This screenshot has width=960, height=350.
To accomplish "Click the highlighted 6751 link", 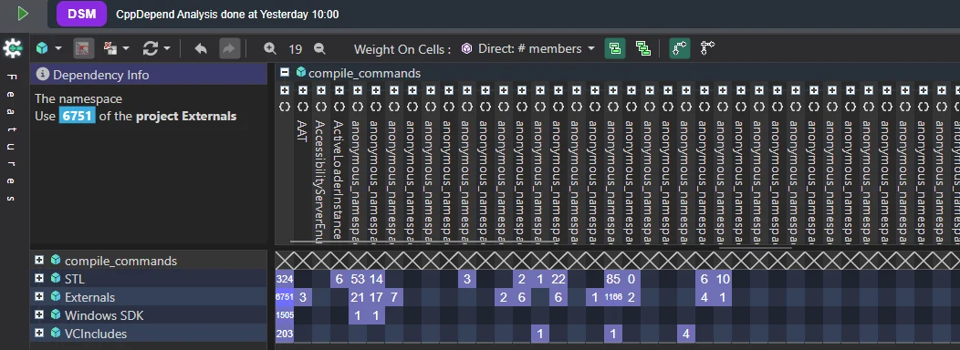I will [x=78, y=116].
